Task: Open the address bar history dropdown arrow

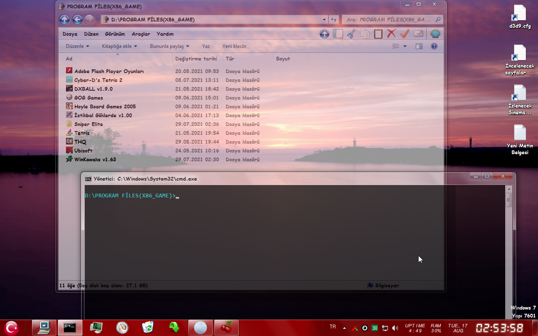Action: [x=324, y=20]
